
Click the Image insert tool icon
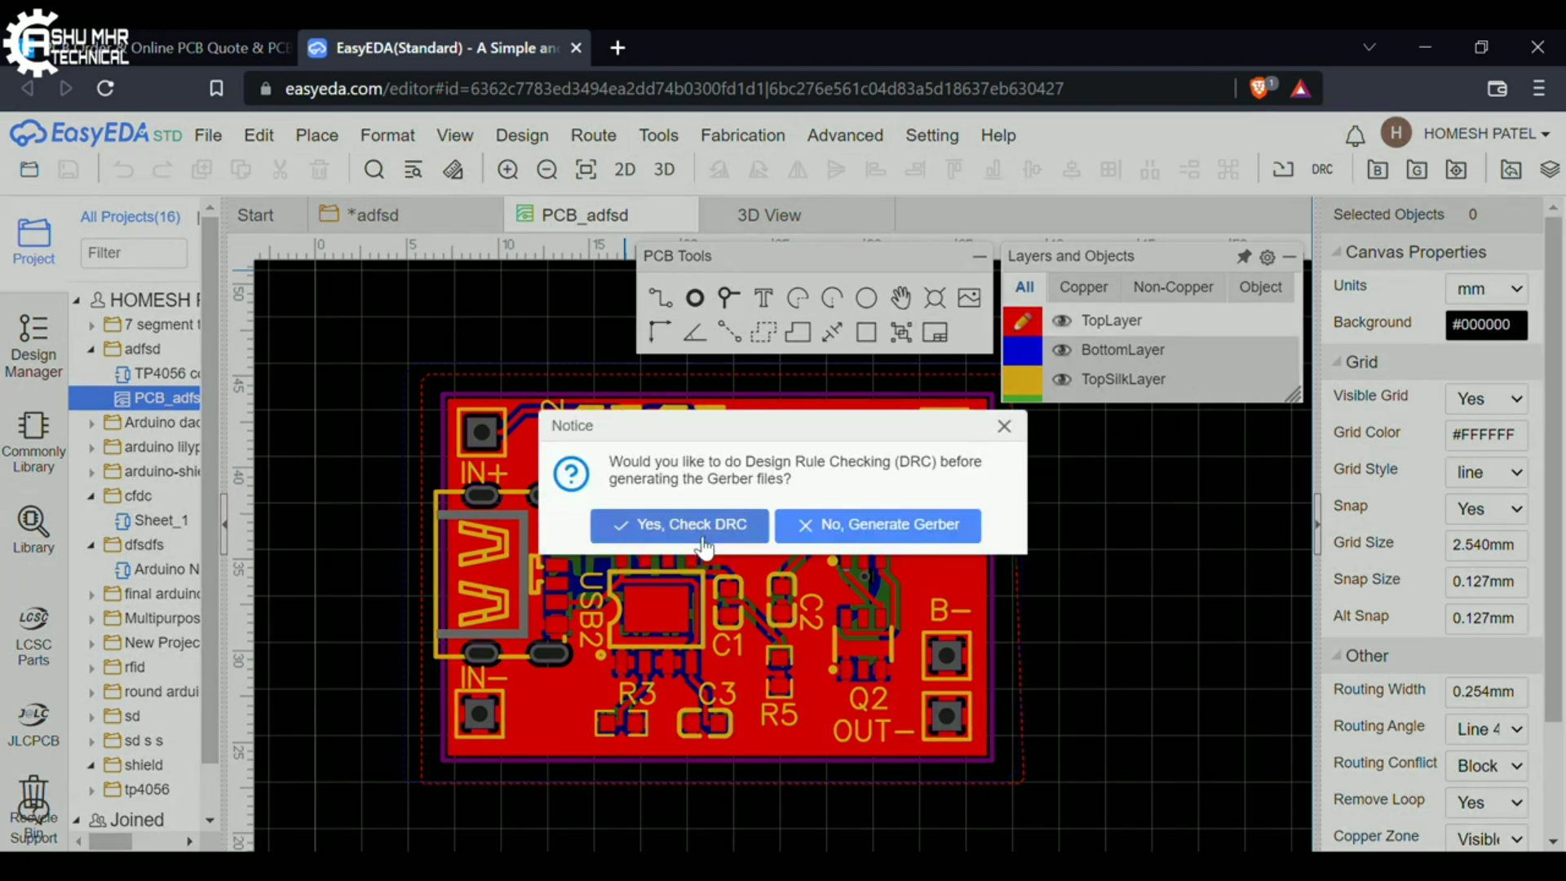(x=969, y=299)
